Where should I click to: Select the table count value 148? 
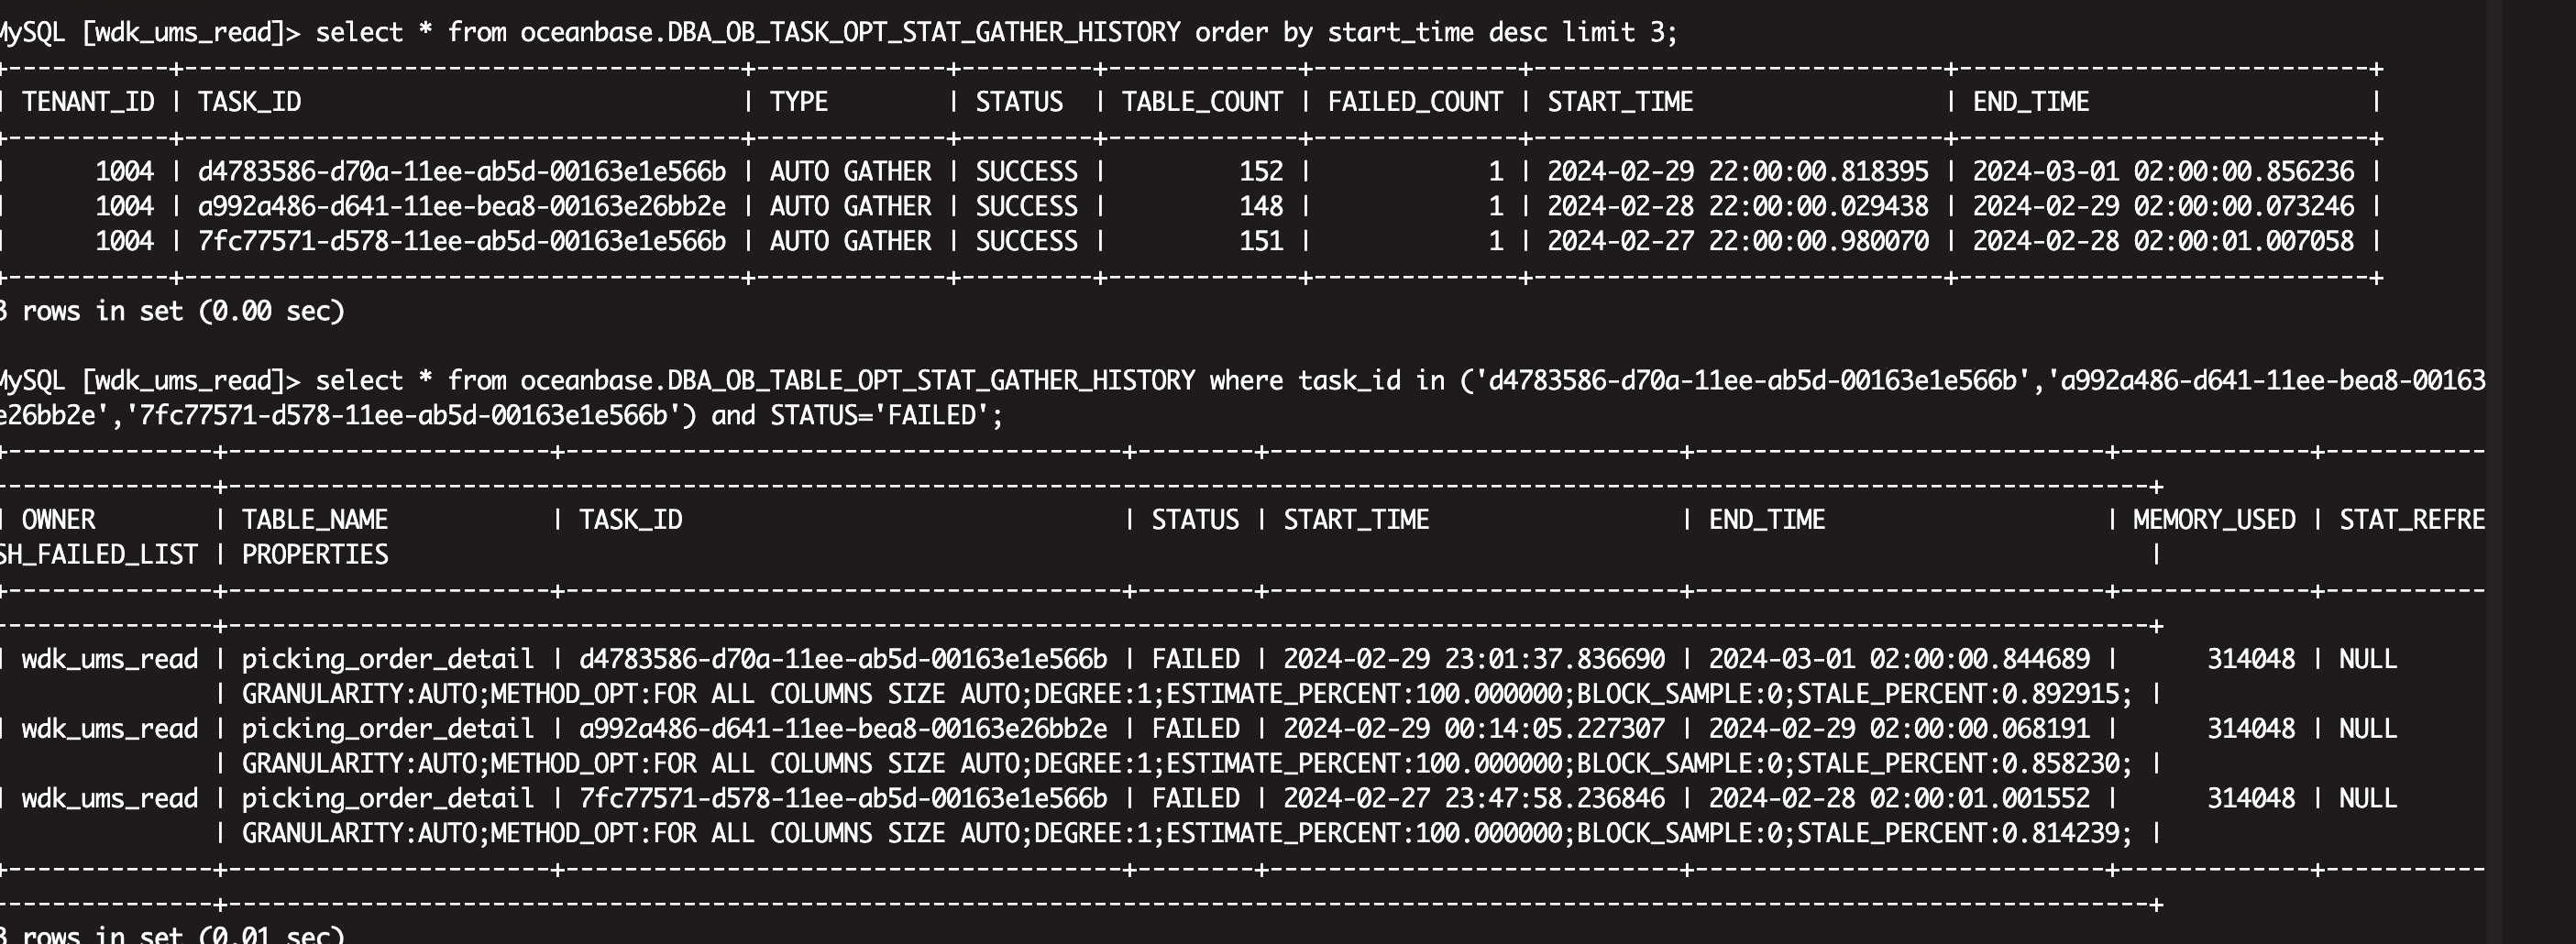1260,207
